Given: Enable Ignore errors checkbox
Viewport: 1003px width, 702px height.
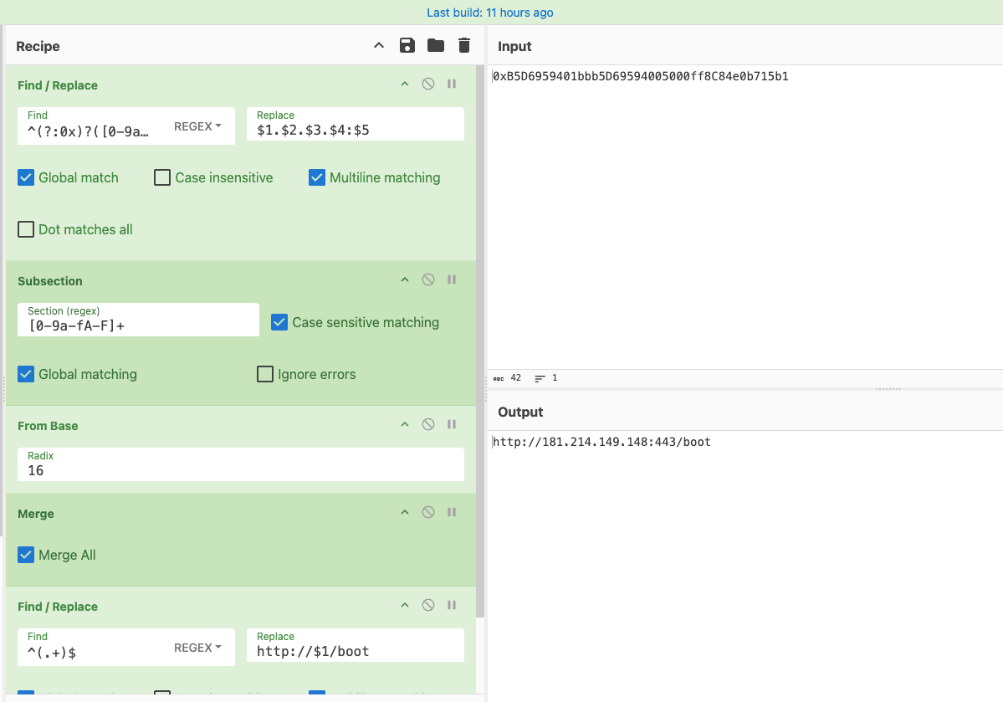Looking at the screenshot, I should coord(265,374).
